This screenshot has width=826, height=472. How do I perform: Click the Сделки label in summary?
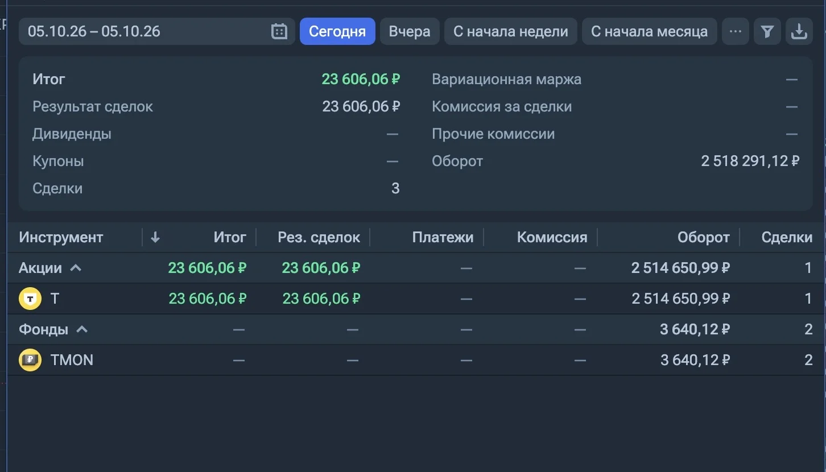click(57, 189)
